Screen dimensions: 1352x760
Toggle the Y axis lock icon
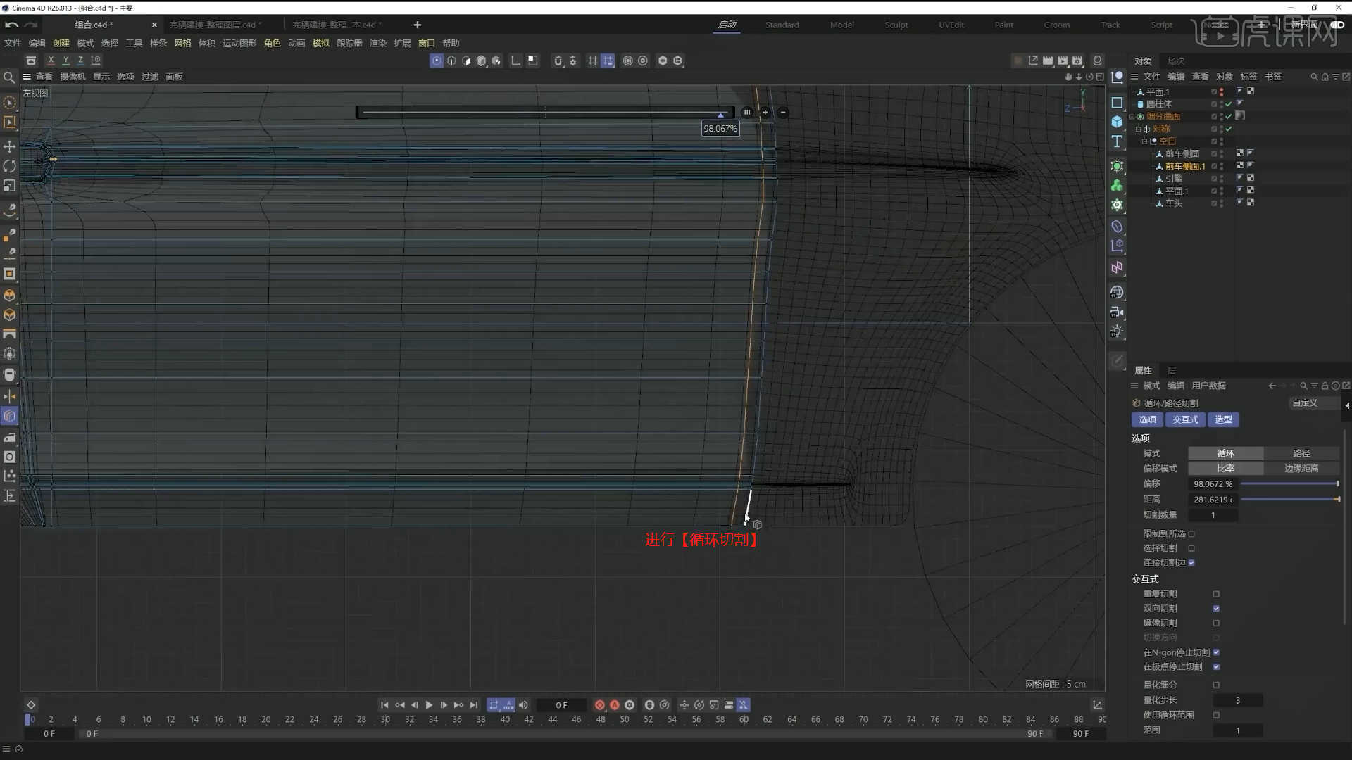click(x=65, y=61)
